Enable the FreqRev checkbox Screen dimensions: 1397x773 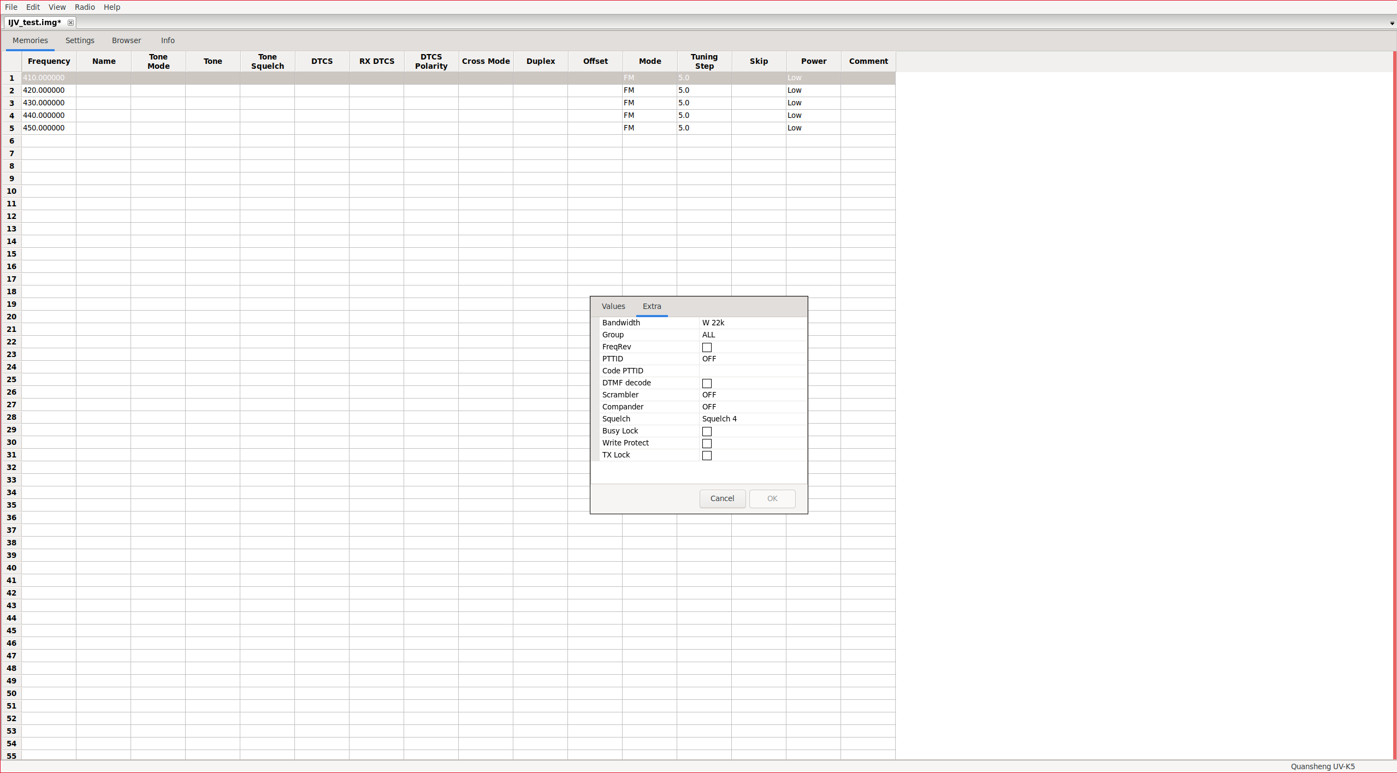tap(707, 347)
